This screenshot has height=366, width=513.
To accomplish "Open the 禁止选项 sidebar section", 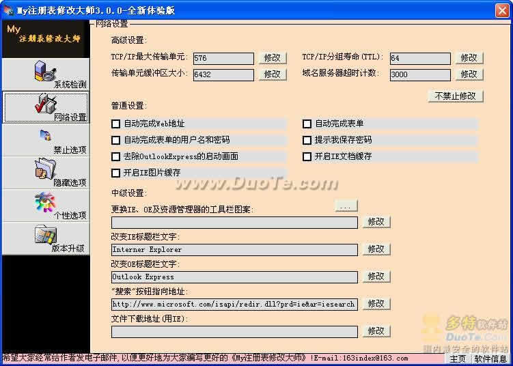I will pos(46,140).
